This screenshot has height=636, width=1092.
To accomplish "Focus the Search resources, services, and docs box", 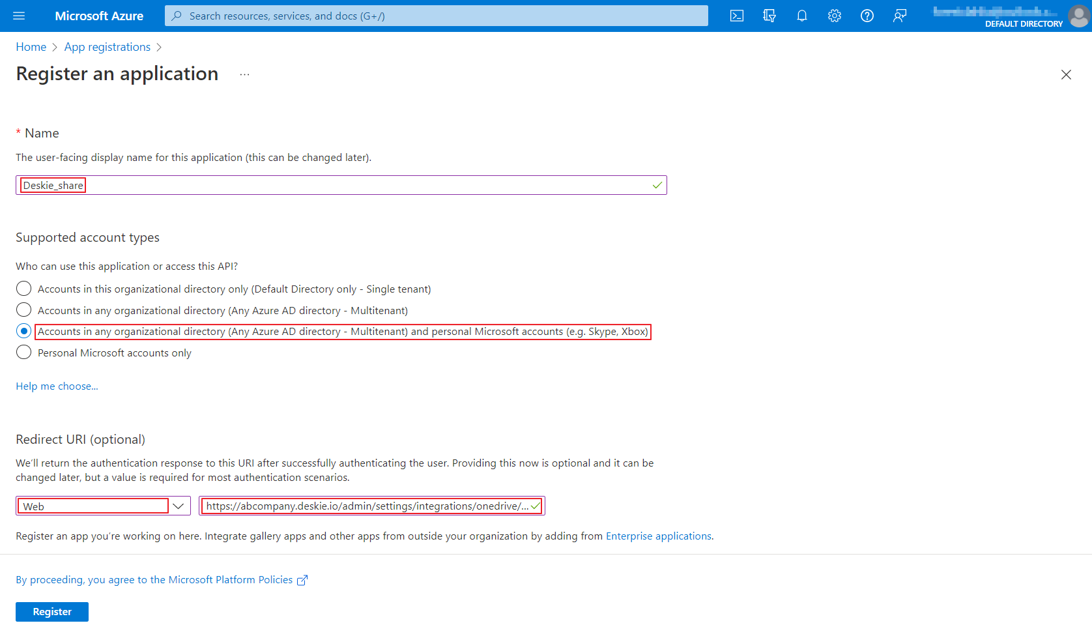I will (437, 16).
